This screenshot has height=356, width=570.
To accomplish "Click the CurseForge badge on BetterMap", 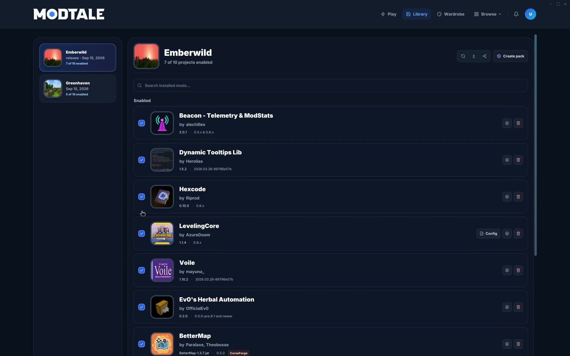I will coord(239,353).
